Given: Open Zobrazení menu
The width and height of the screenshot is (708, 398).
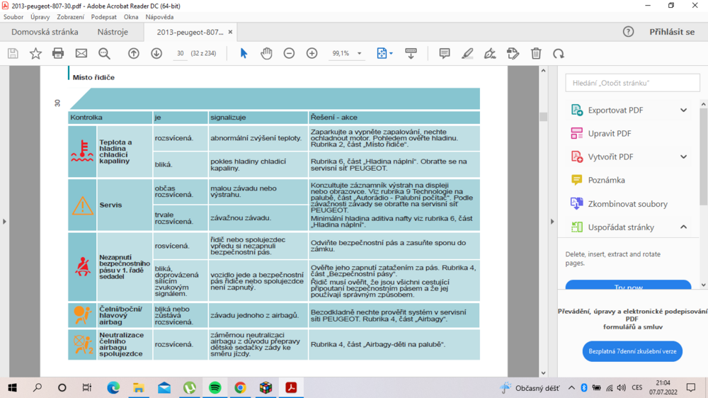Looking at the screenshot, I should coord(70,17).
